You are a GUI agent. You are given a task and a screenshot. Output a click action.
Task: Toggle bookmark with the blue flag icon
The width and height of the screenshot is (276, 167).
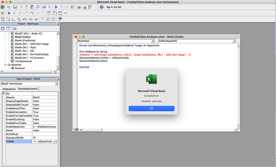[60, 19]
